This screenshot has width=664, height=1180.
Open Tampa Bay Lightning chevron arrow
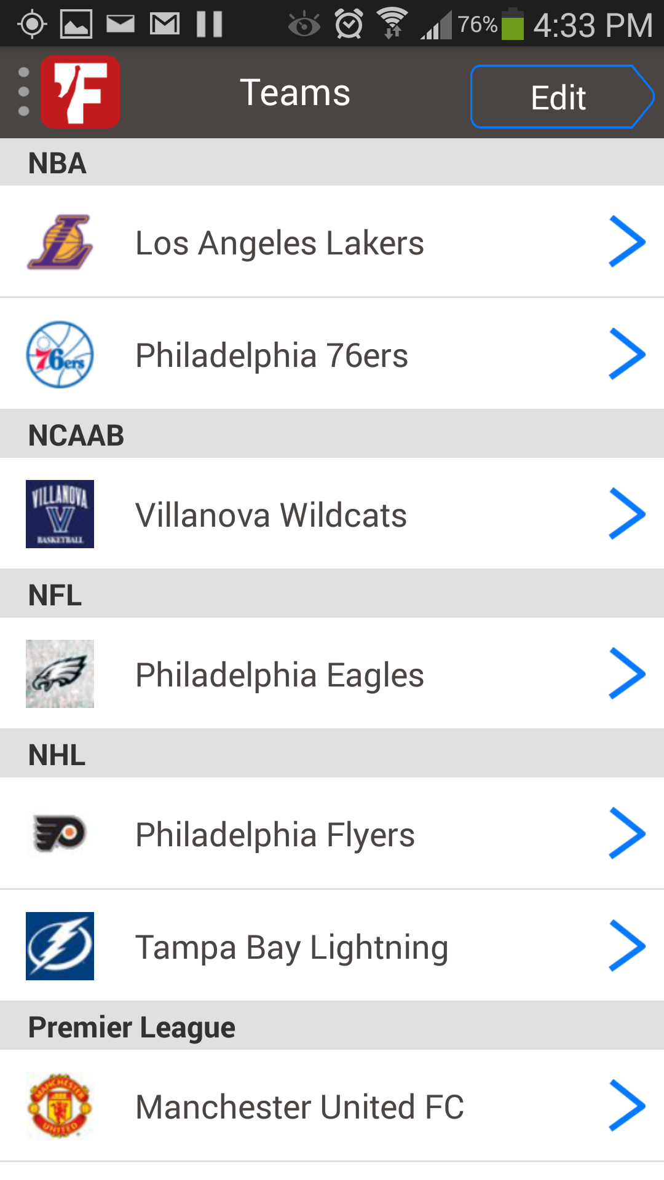(x=626, y=946)
